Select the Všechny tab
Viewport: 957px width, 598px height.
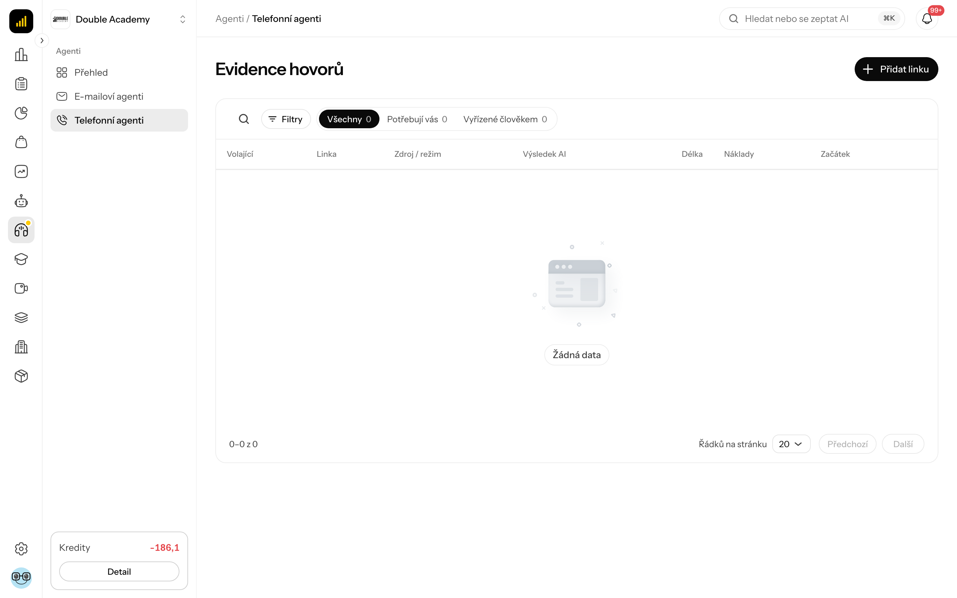349,119
